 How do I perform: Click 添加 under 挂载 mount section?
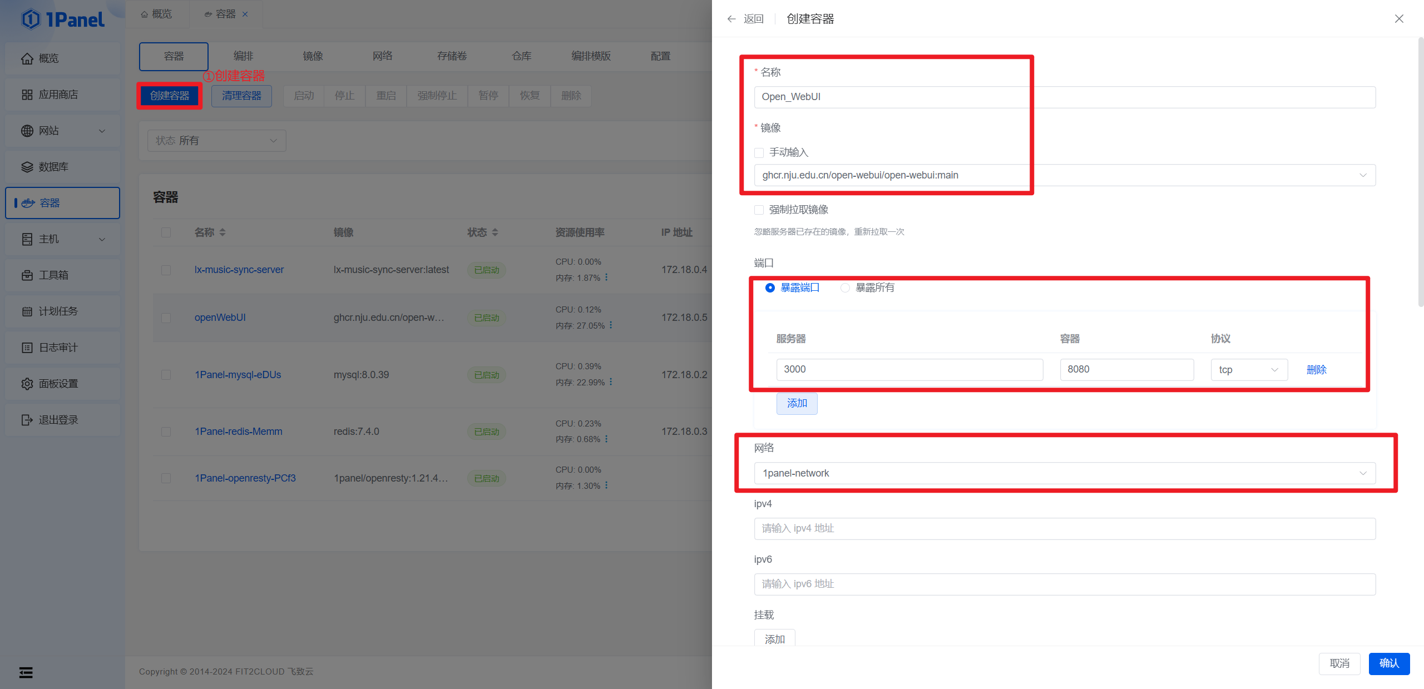(774, 638)
